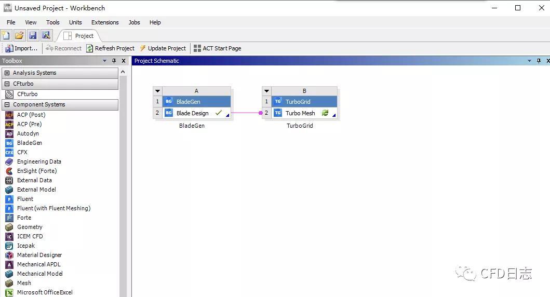Select the External Data icon

point(9,180)
